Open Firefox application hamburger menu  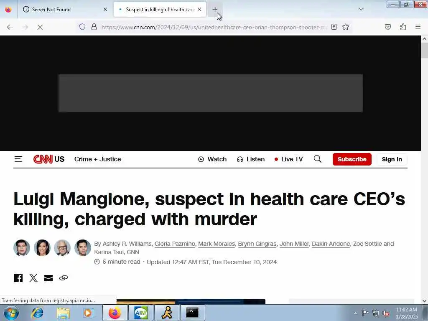pyautogui.click(x=418, y=27)
